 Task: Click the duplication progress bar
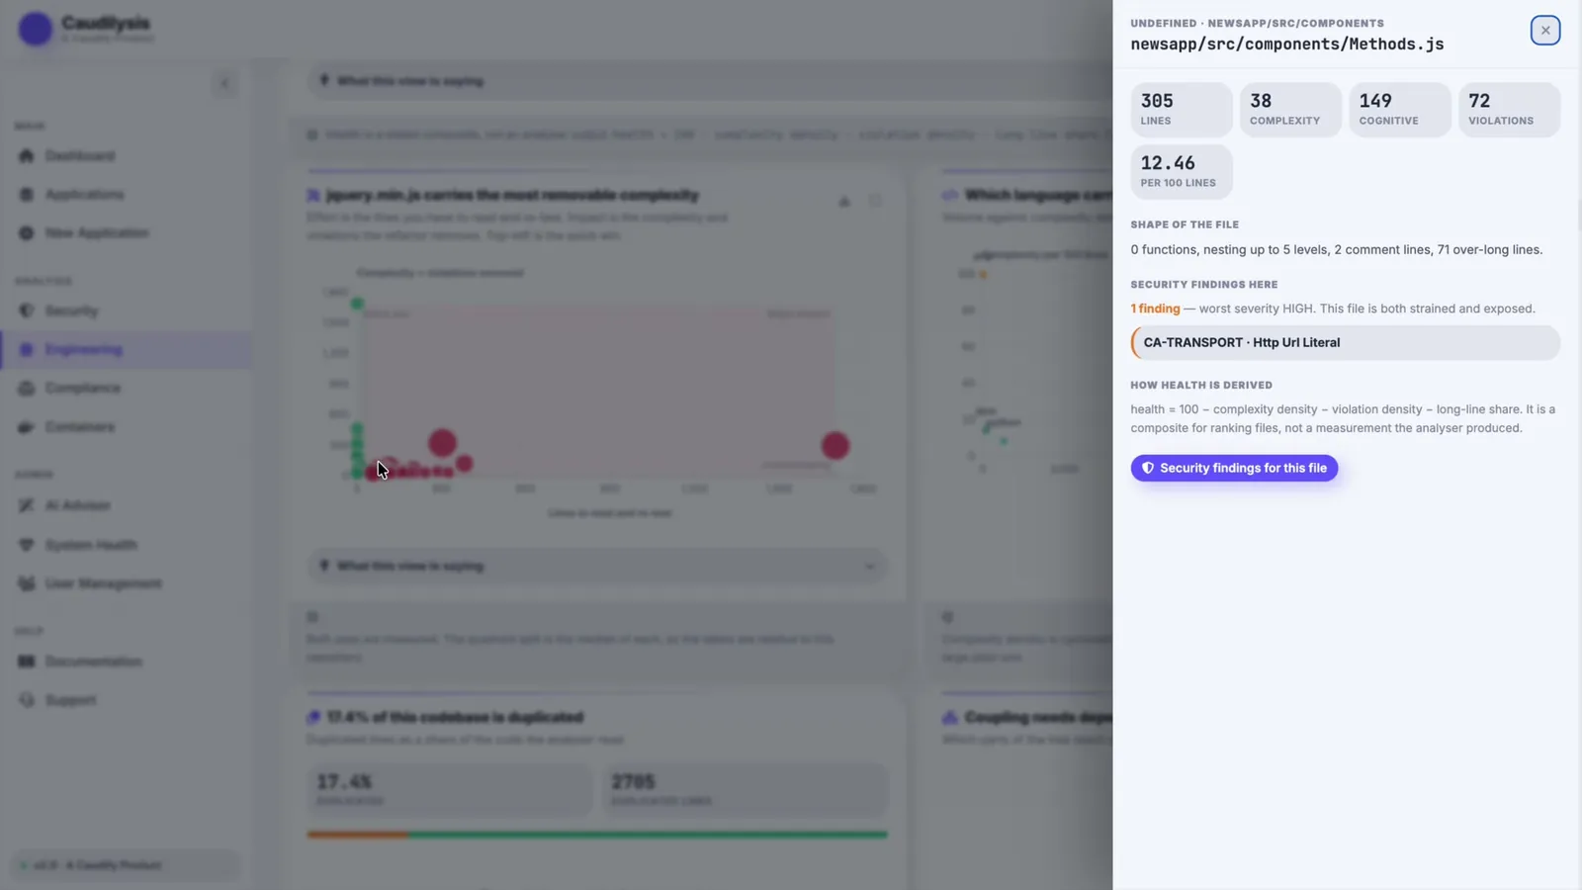click(597, 835)
